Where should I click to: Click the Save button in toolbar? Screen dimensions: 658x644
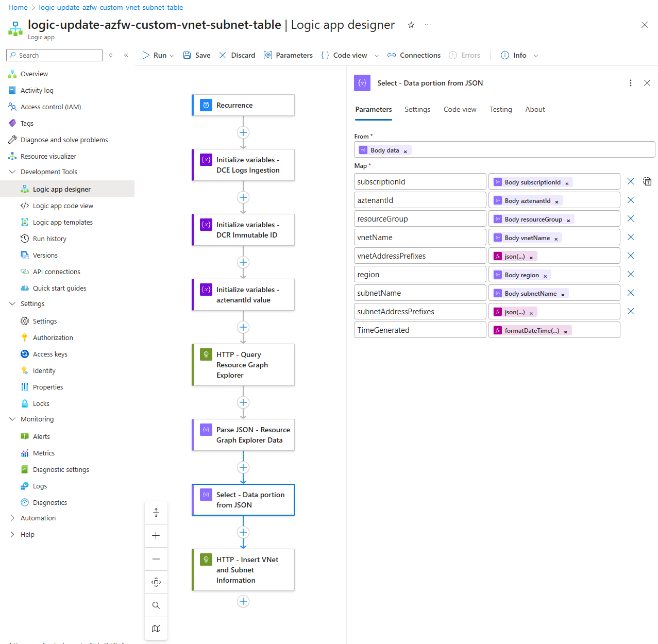pyautogui.click(x=197, y=55)
